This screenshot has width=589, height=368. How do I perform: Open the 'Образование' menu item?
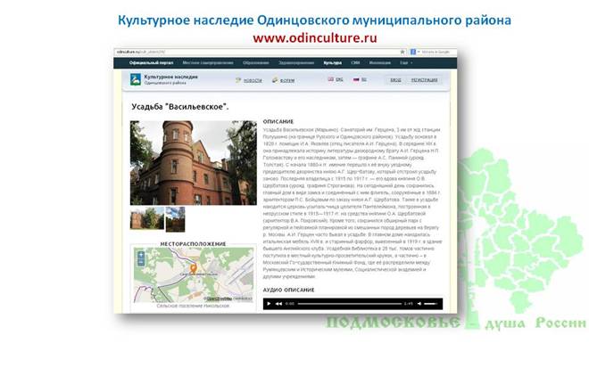(255, 62)
